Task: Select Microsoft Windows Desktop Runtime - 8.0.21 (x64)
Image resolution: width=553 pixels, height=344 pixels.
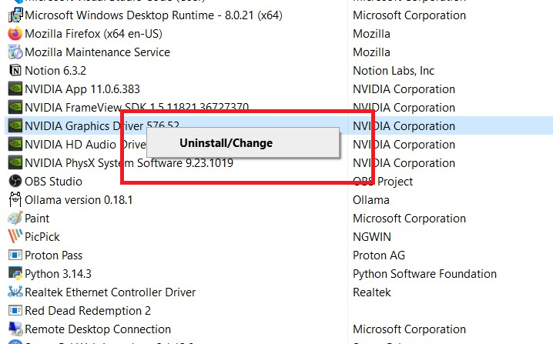Action: tap(153, 15)
